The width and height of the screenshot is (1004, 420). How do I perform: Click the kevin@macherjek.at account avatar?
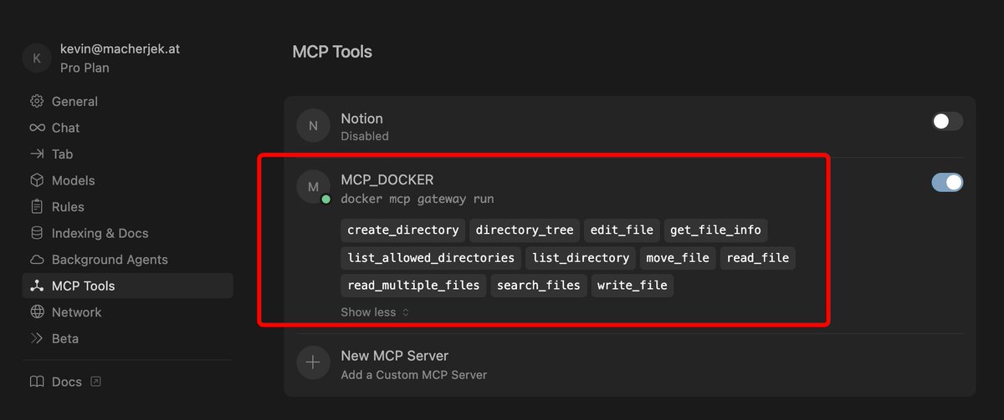point(36,58)
